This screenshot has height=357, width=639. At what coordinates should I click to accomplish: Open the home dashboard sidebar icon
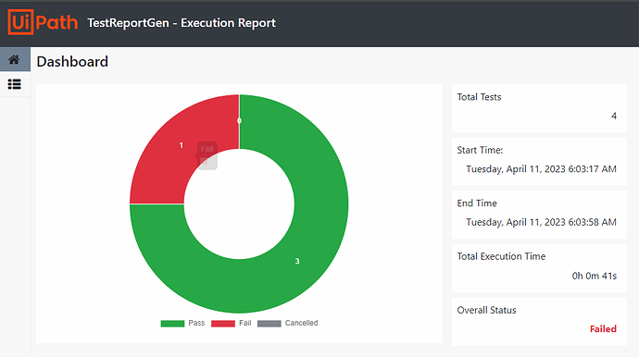coord(14,60)
